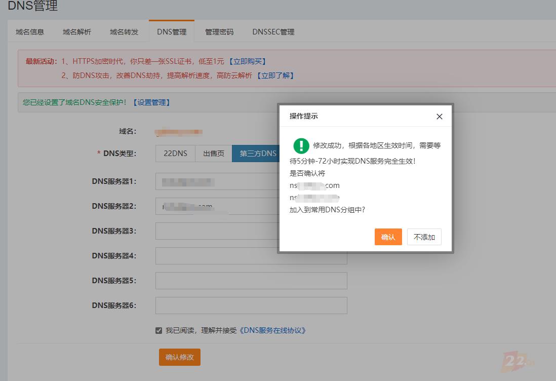
Task: Select 第三方DNS type option
Action: [x=255, y=154]
